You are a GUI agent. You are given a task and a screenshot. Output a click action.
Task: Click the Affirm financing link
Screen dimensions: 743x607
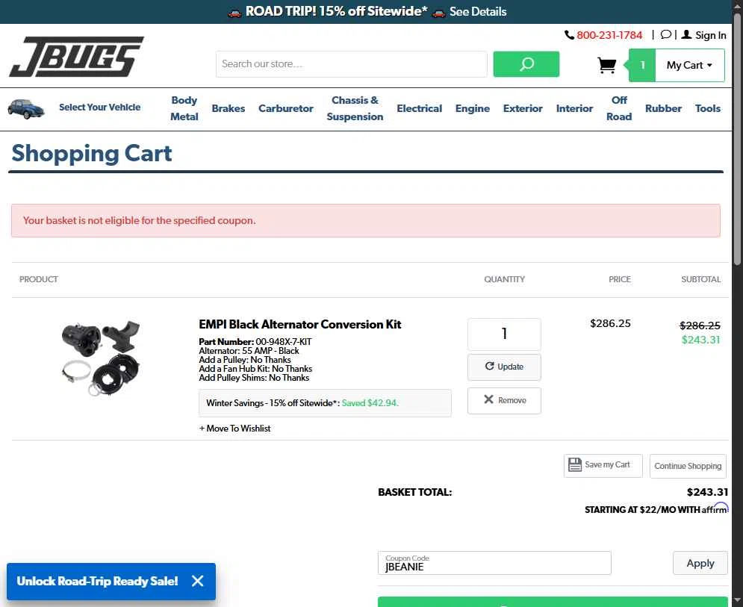(656, 509)
